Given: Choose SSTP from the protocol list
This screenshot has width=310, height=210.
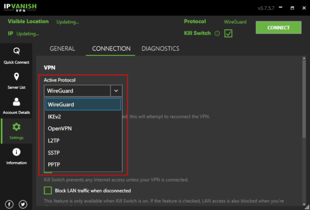Looking at the screenshot, I should pyautogui.click(x=83, y=153).
